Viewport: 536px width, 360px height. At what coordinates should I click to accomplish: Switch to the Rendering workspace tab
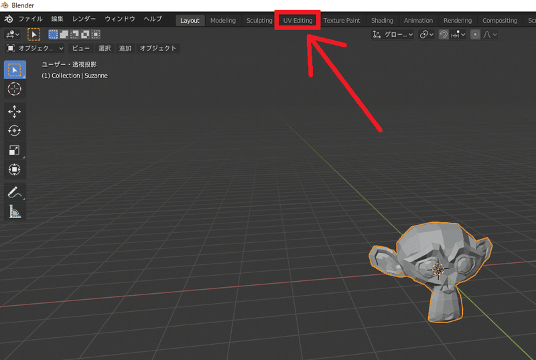458,21
